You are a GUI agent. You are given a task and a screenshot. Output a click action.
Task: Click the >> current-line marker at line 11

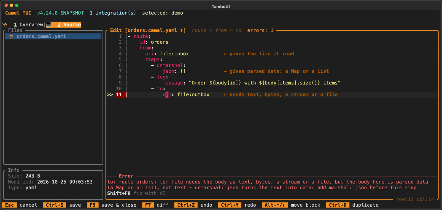pyautogui.click(x=110, y=95)
